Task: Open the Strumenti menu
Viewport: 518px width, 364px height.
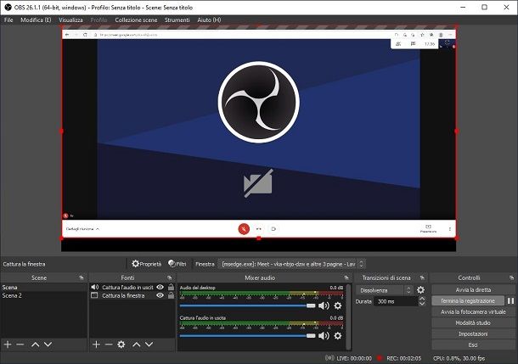Action: click(x=177, y=20)
